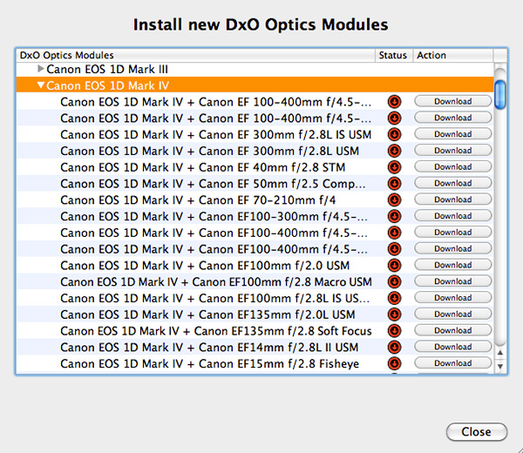523x453 pixels.
Task: Select row Canon EF100mm f/2.8 Macro USM
Action: [255, 281]
